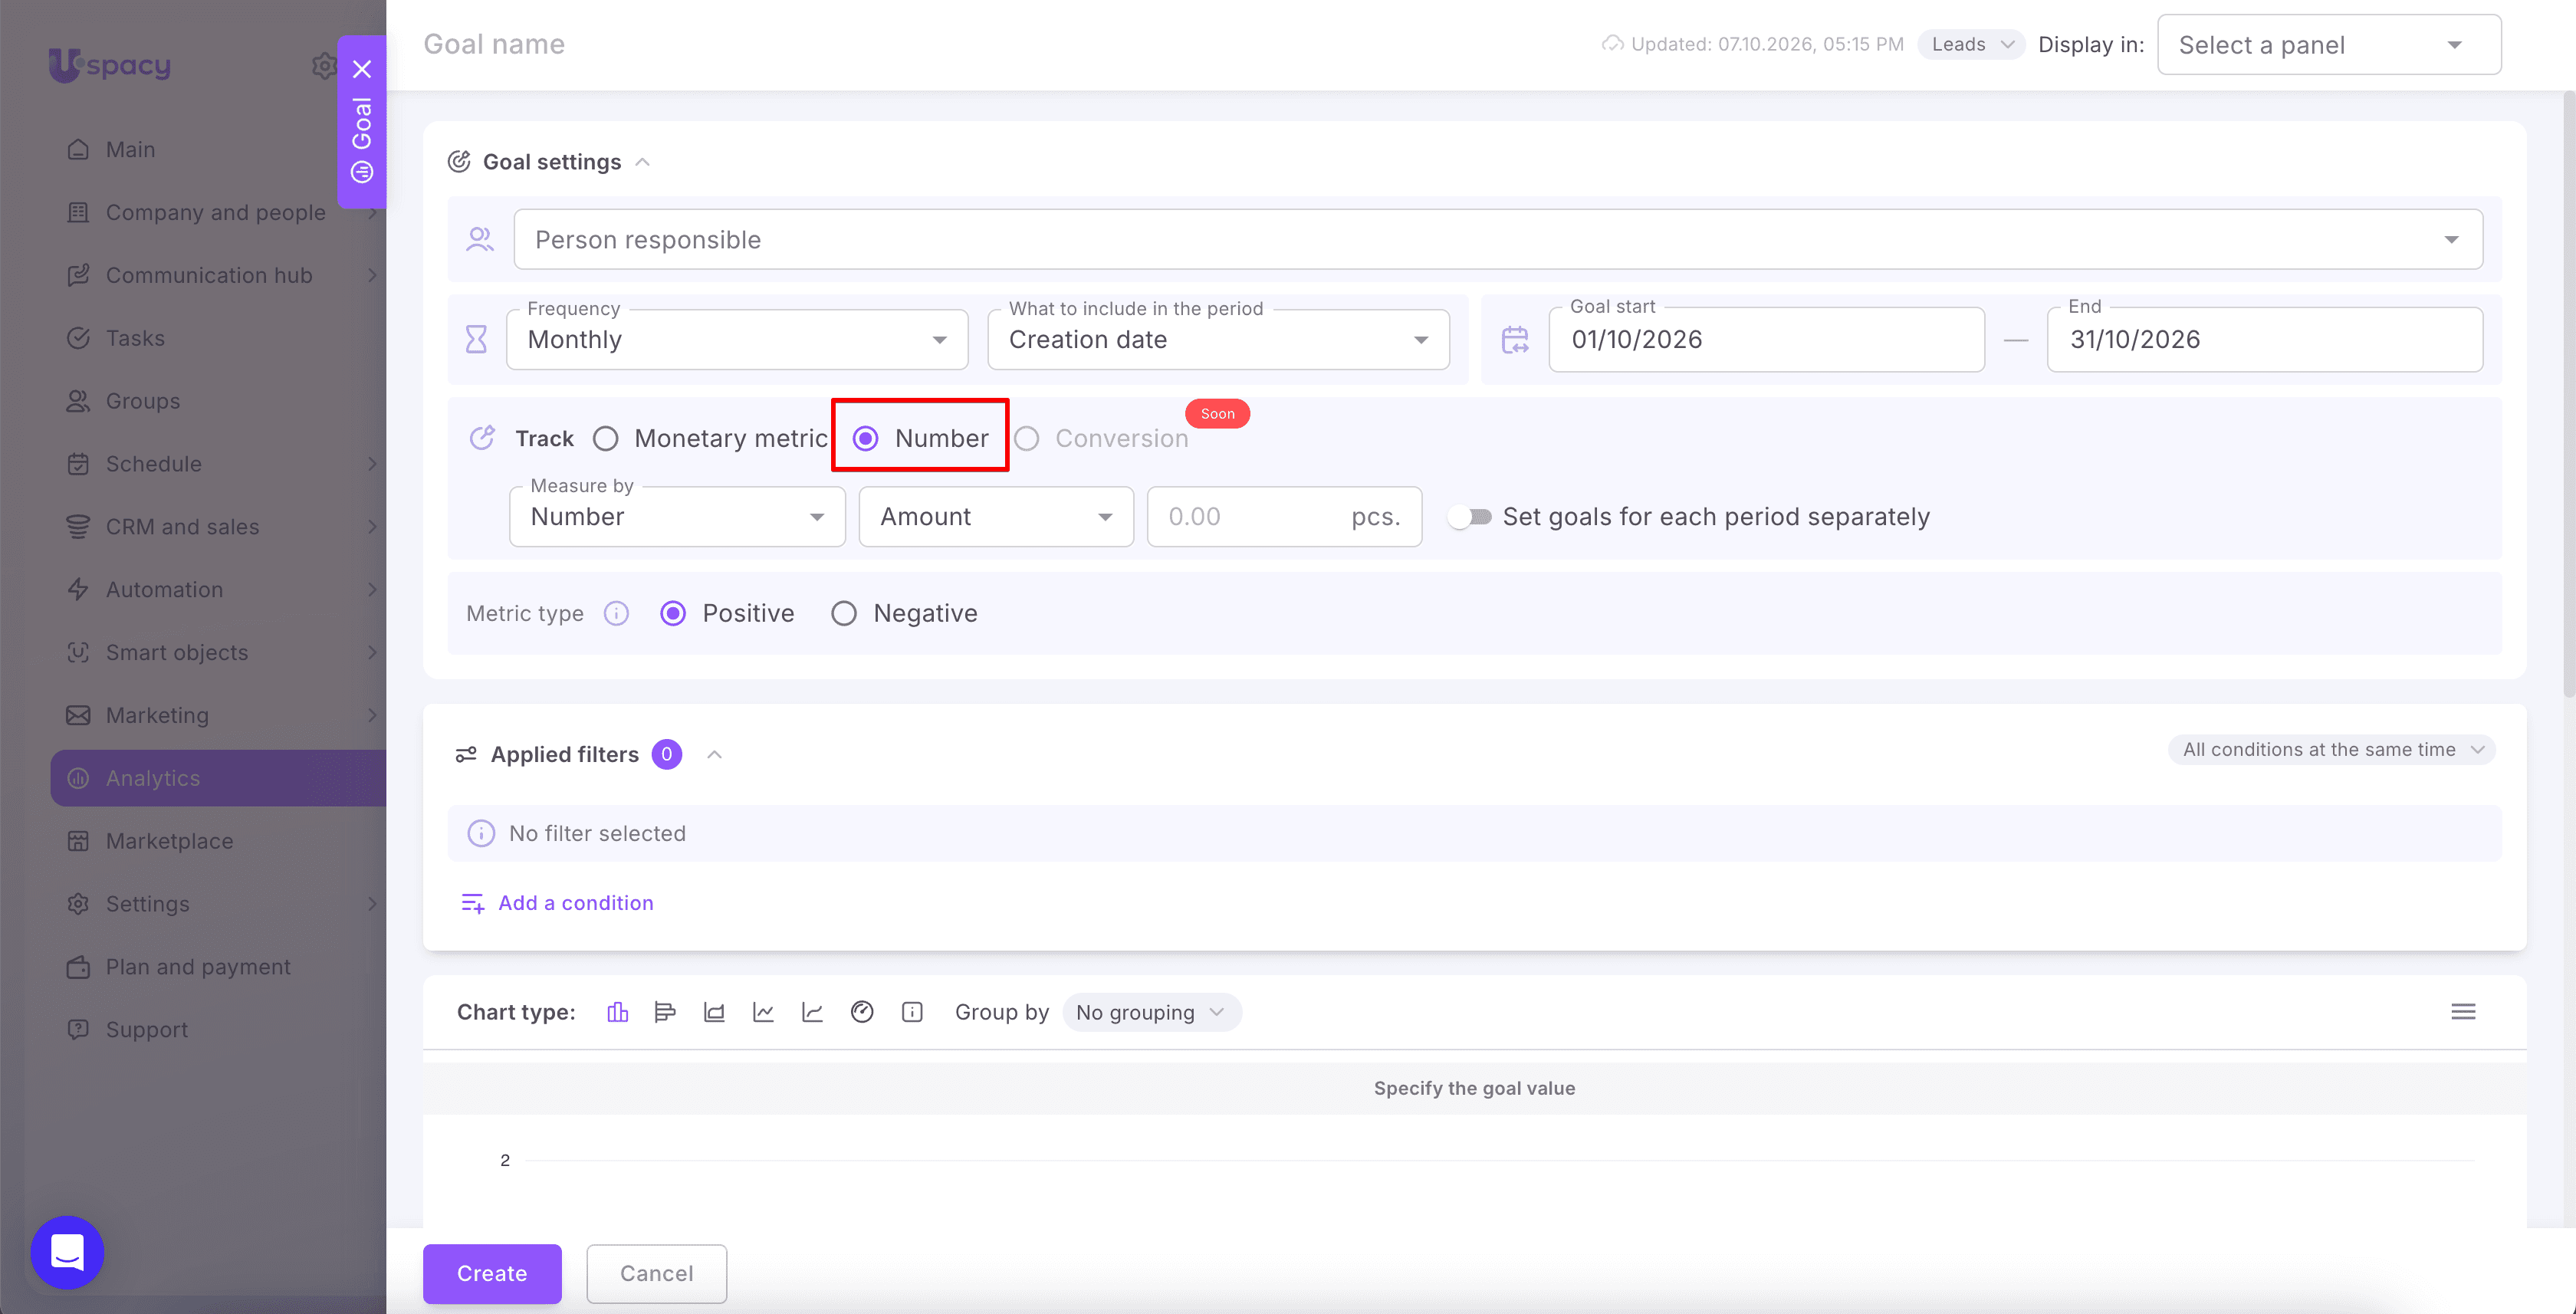The height and width of the screenshot is (1314, 2576).
Task: Choose the Positive metric type
Action: (x=673, y=613)
